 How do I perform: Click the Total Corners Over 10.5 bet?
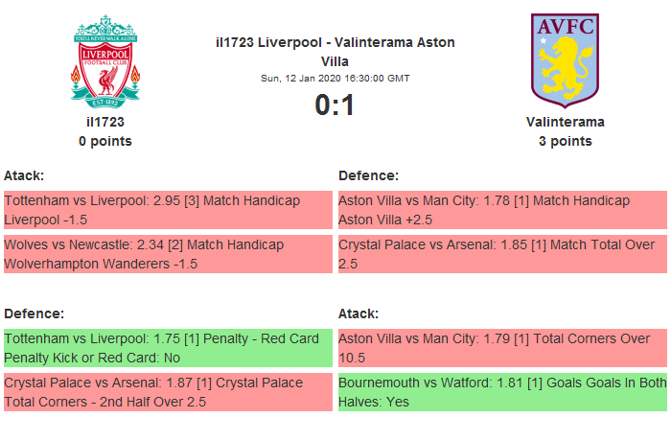(502, 348)
